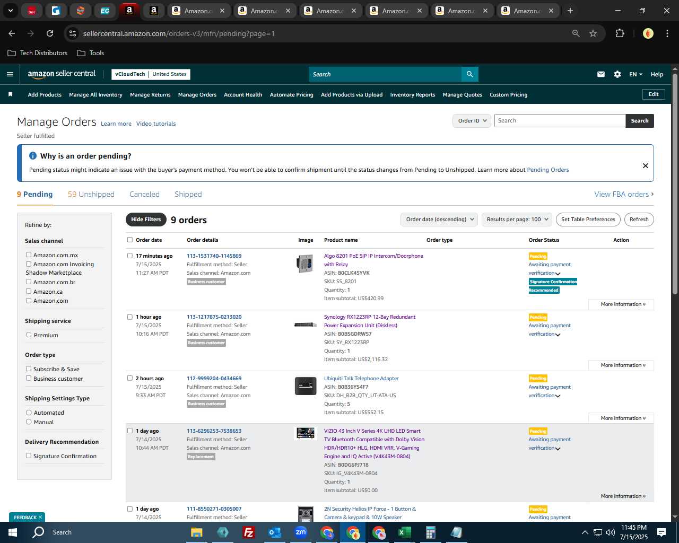Open the EN language dropdown
The height and width of the screenshot is (543, 679).
click(636, 74)
